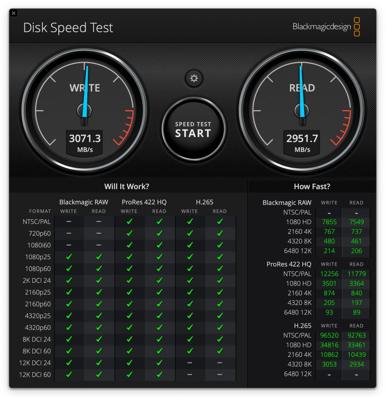Click the Blackmagic RAW write dash for 720p60

point(69,233)
